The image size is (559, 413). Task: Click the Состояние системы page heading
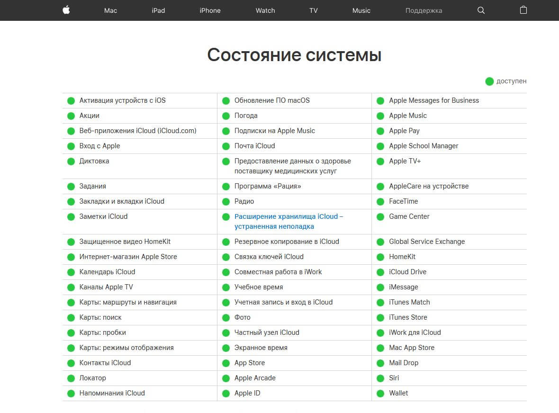pos(294,55)
